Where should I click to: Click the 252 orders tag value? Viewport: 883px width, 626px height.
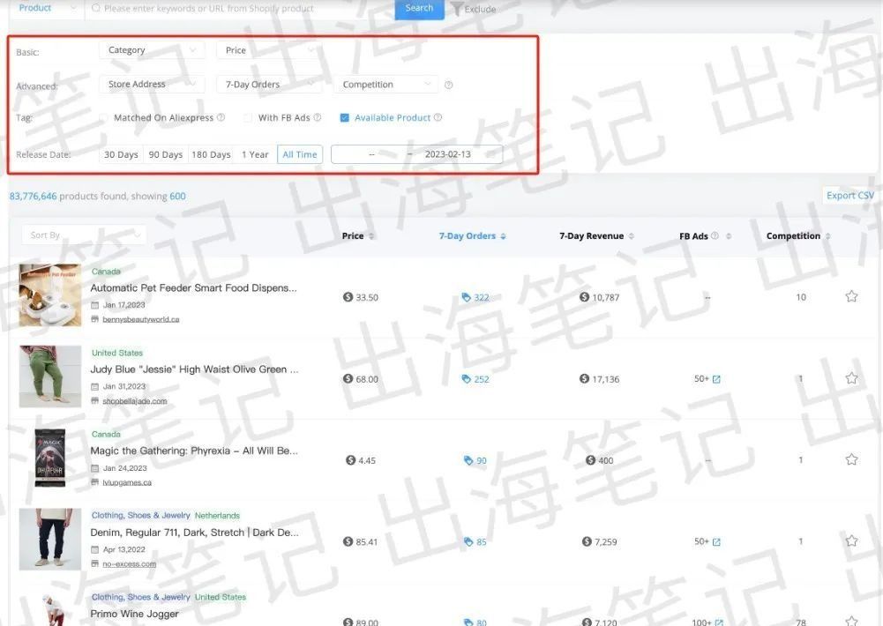[481, 379]
